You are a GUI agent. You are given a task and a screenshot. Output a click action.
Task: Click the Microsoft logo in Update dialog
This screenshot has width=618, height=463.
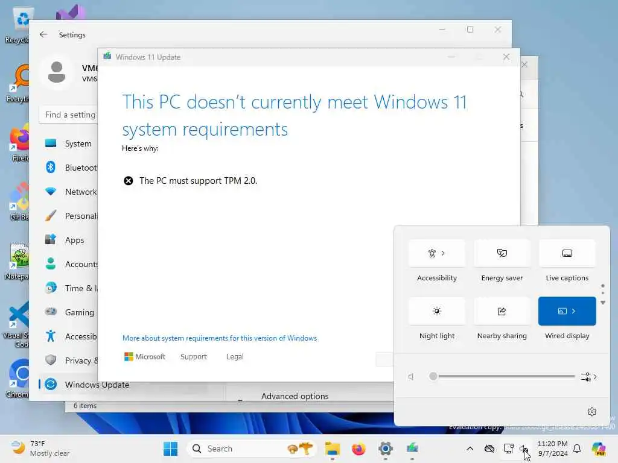click(x=145, y=357)
